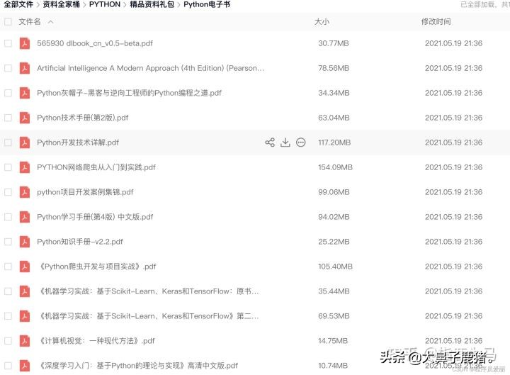Viewport: 510px width, 375px height.
Task: Click the PDF icon of Python技术手册(第2版).pdf
Action: (x=24, y=118)
